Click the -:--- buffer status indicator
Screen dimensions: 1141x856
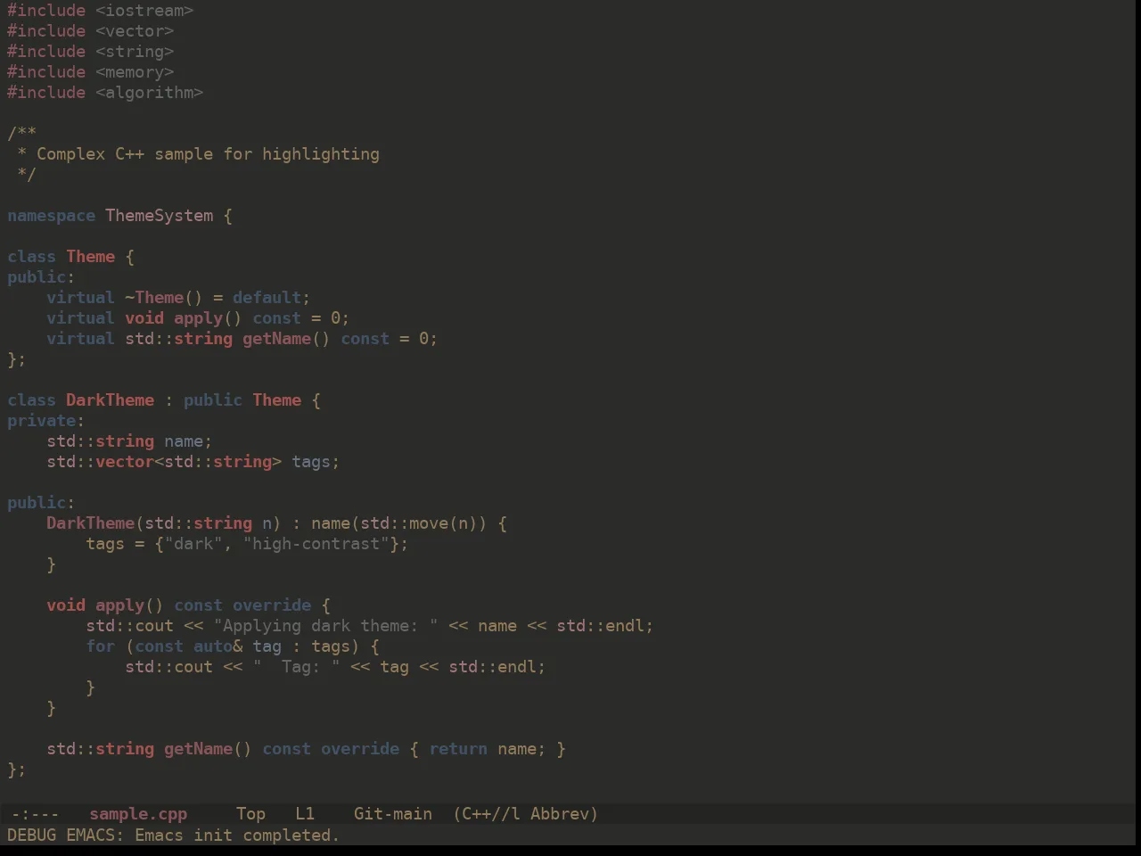coord(35,814)
